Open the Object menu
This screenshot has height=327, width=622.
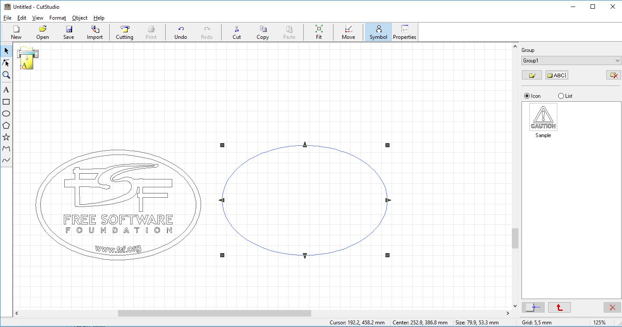click(80, 18)
